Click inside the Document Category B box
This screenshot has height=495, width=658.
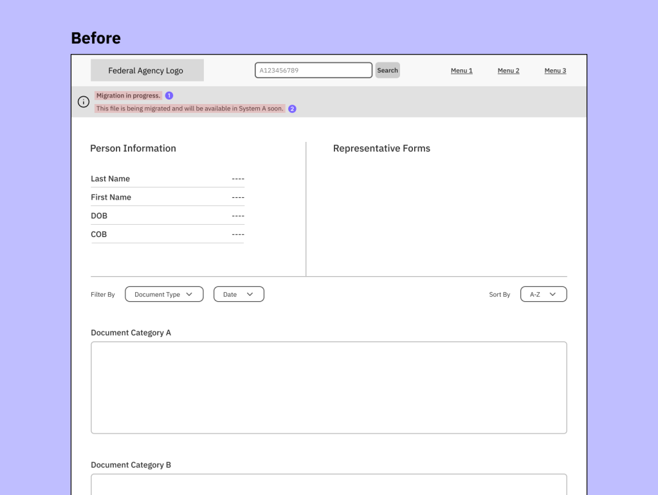pyautogui.click(x=328, y=484)
